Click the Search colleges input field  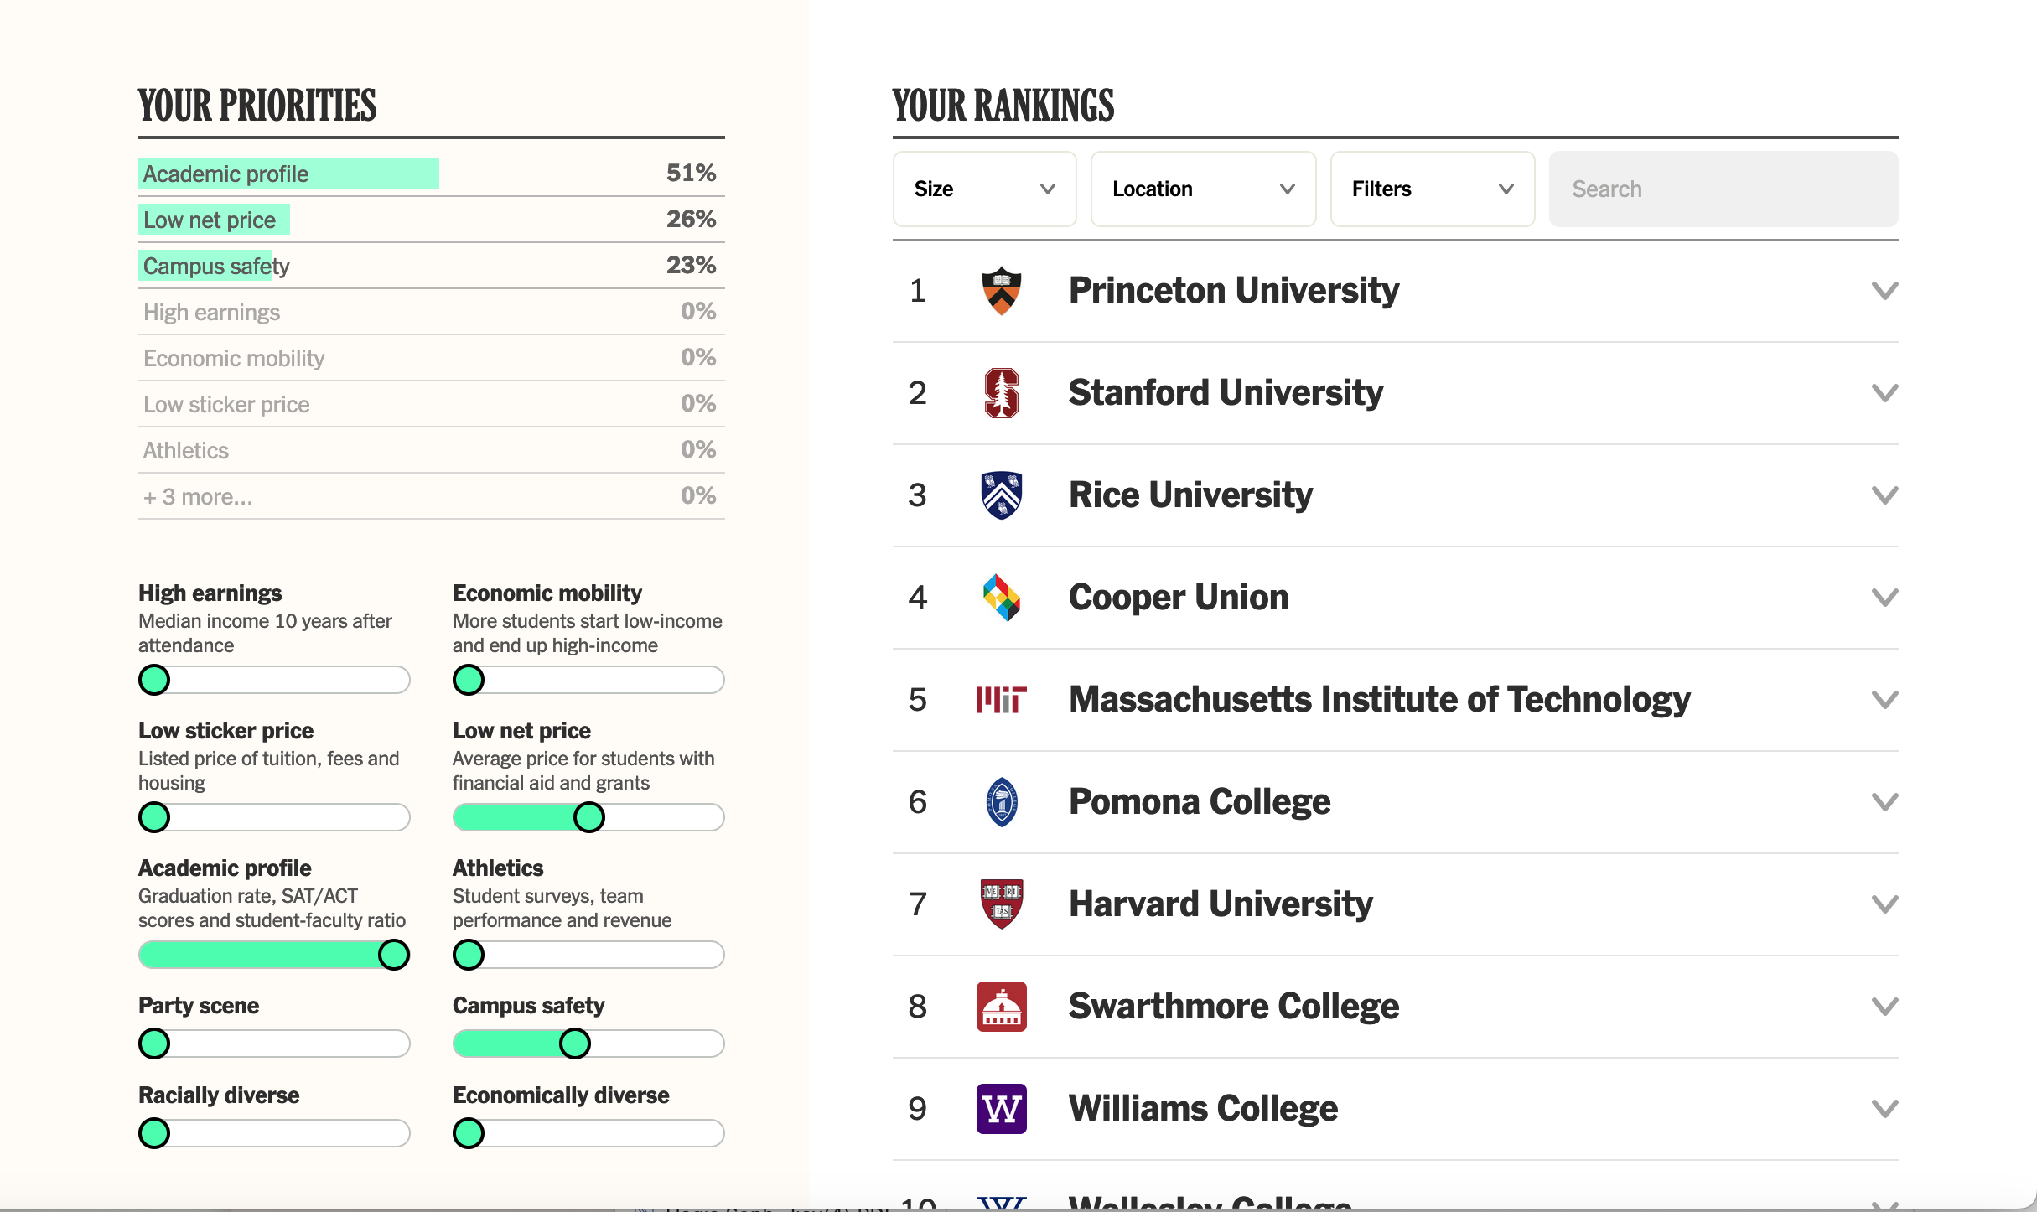(x=1723, y=189)
